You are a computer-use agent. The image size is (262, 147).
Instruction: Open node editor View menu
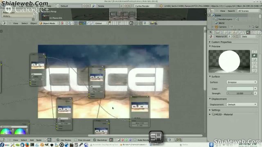pos(16,140)
